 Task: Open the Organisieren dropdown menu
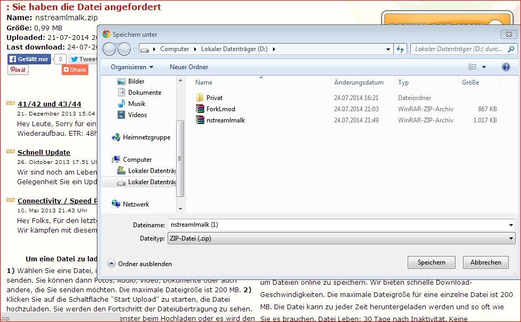(x=132, y=67)
